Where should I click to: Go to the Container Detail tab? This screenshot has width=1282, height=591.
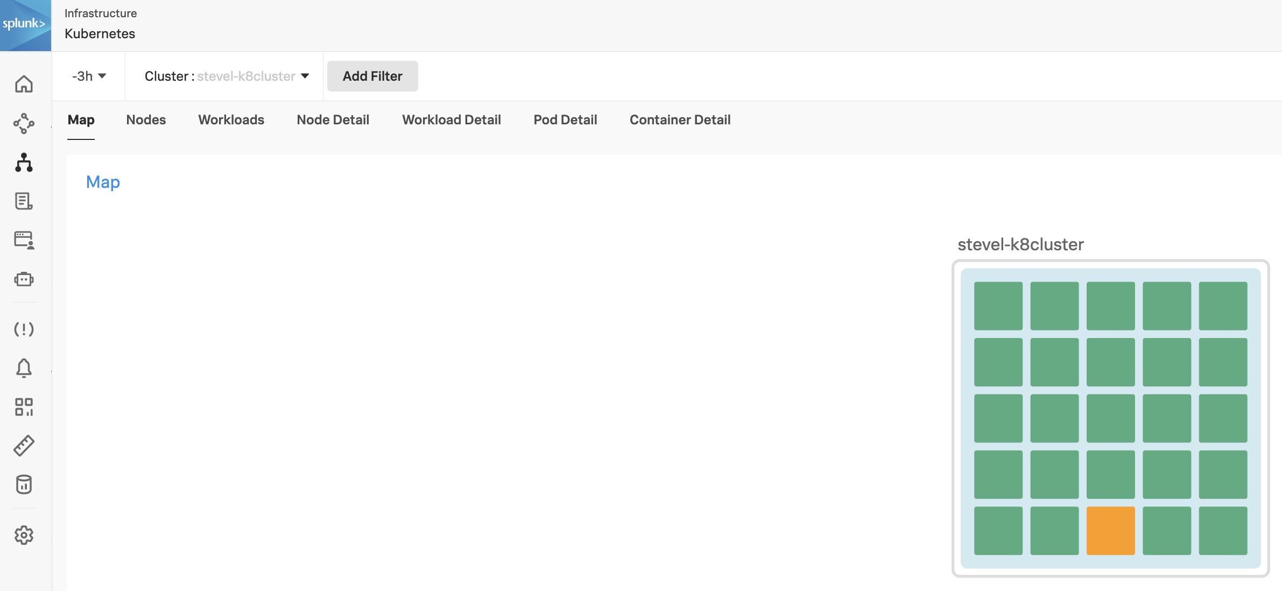(680, 119)
